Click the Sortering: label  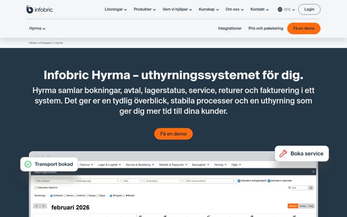coord(40,196)
